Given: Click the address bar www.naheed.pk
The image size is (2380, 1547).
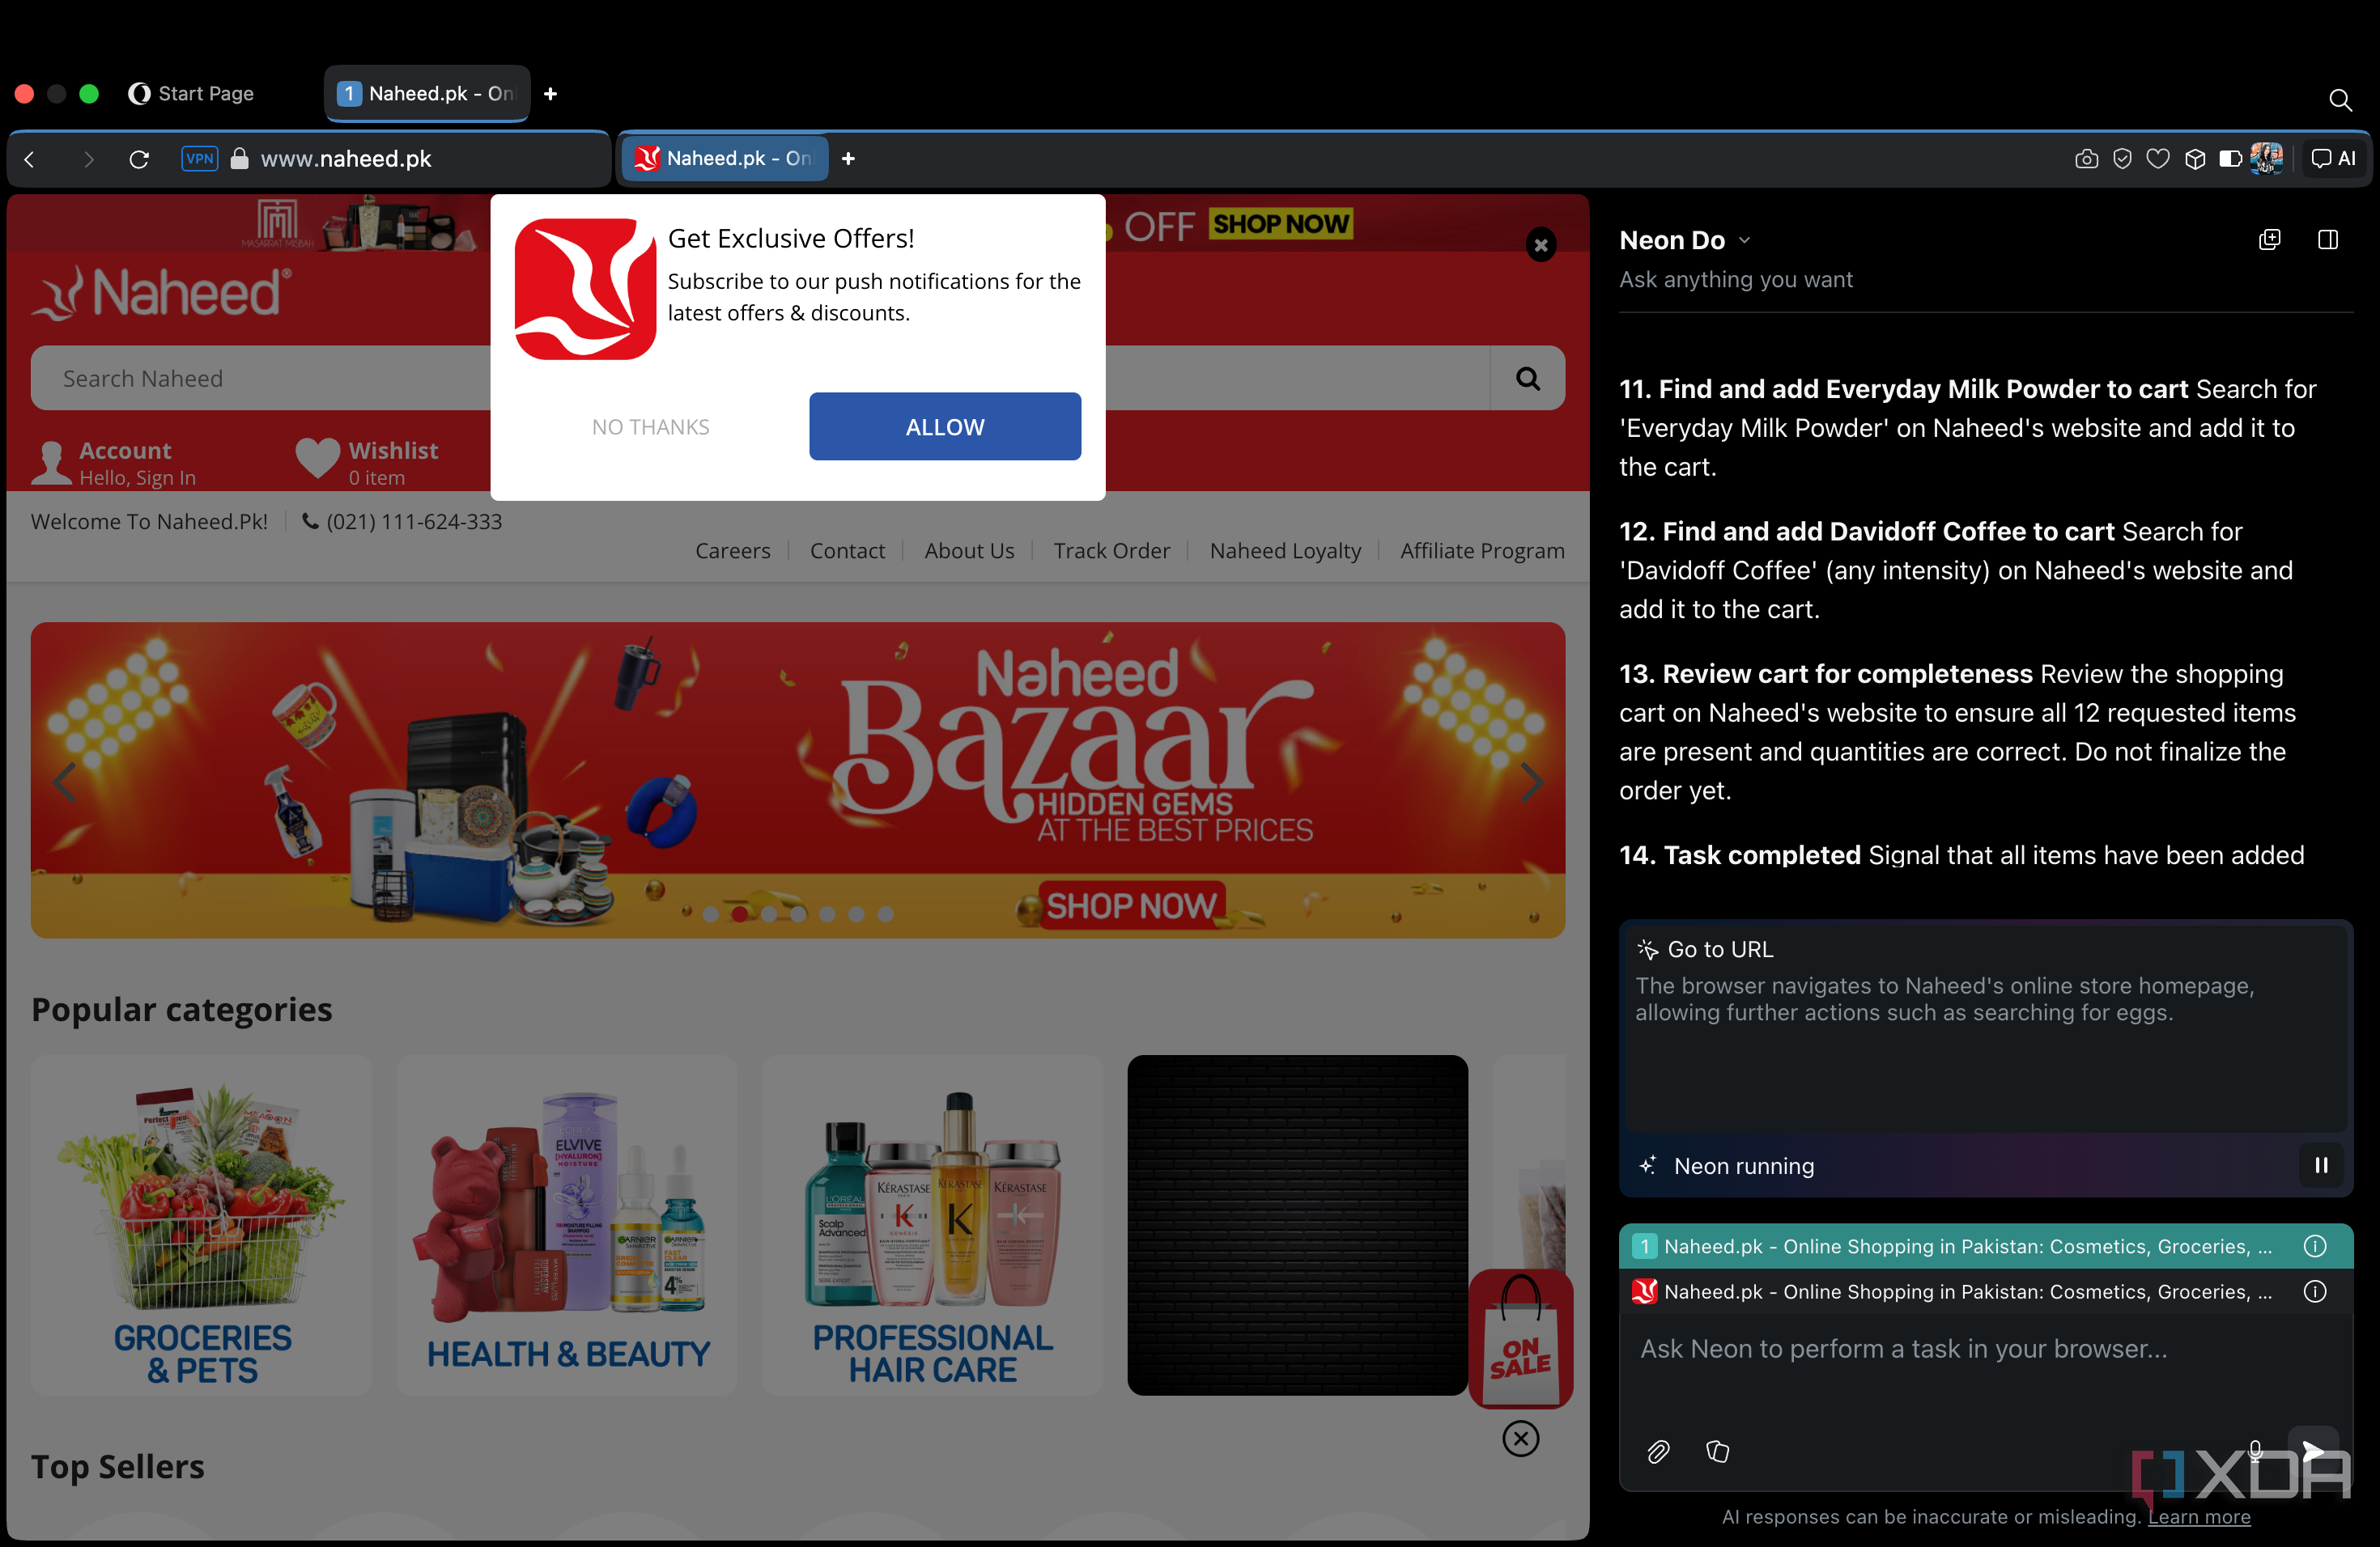Looking at the screenshot, I should point(345,159).
